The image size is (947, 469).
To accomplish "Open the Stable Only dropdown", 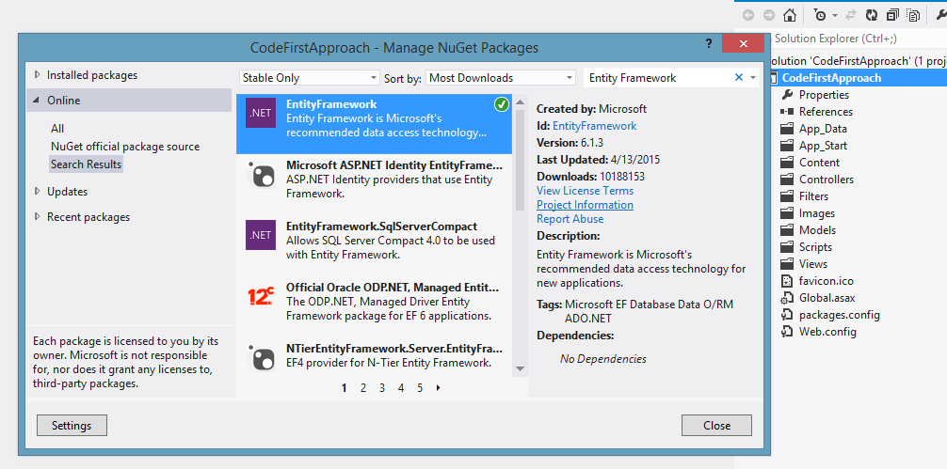I will tap(309, 78).
